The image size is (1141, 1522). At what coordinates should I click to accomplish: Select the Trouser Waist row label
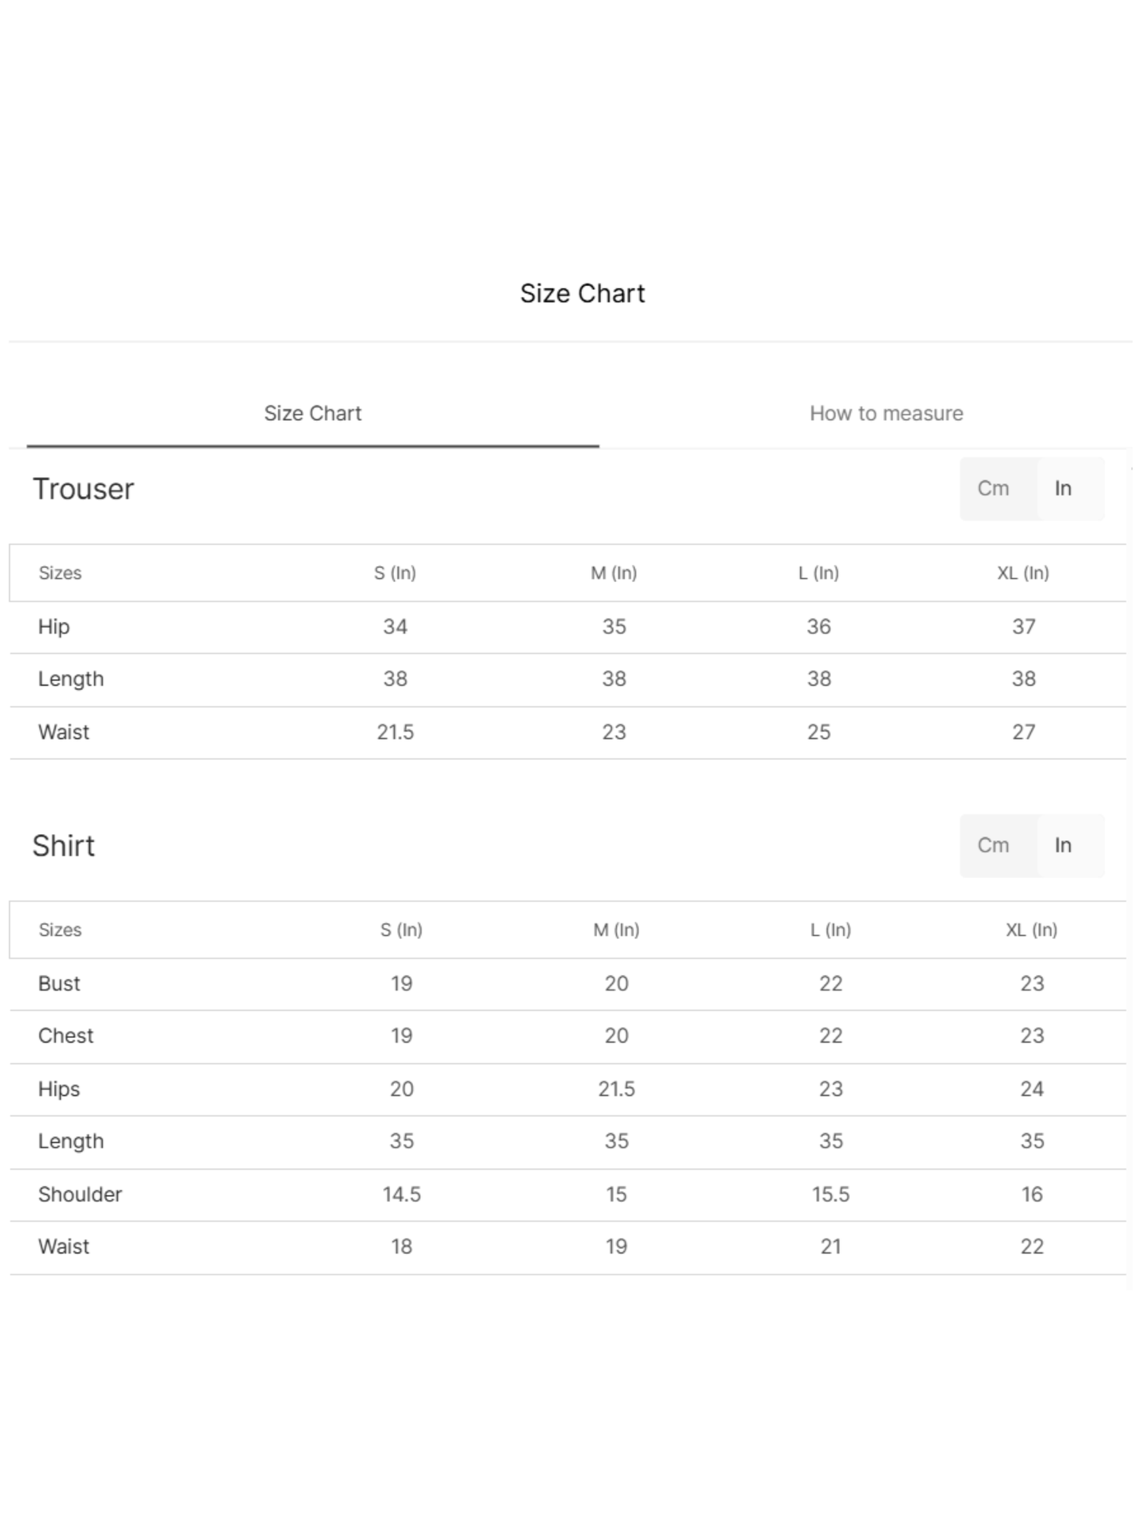click(x=63, y=732)
